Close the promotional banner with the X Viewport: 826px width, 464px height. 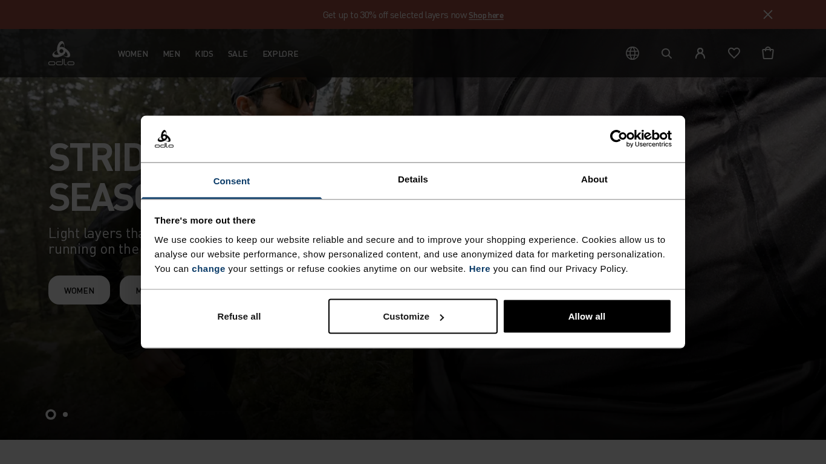768,14
